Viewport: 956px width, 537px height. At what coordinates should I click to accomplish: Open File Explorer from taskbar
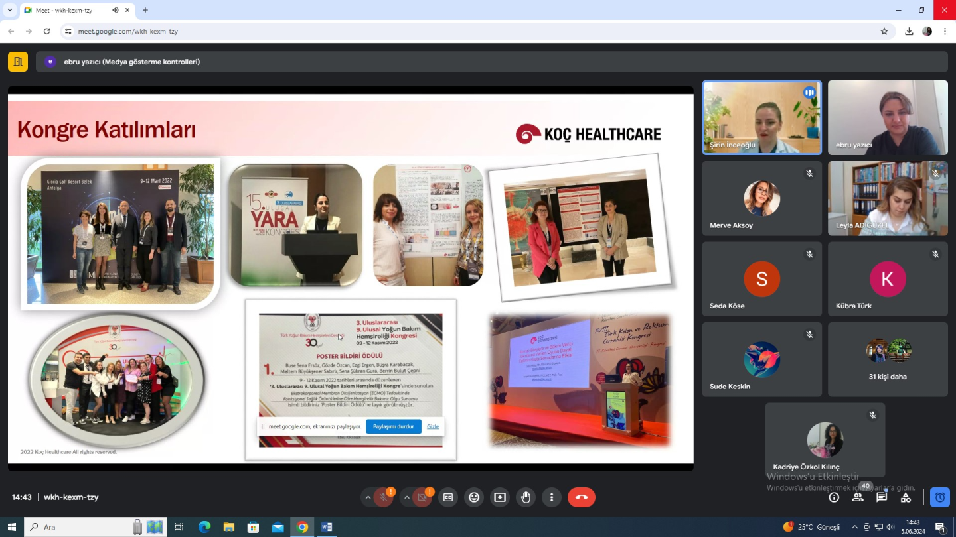[x=228, y=527]
